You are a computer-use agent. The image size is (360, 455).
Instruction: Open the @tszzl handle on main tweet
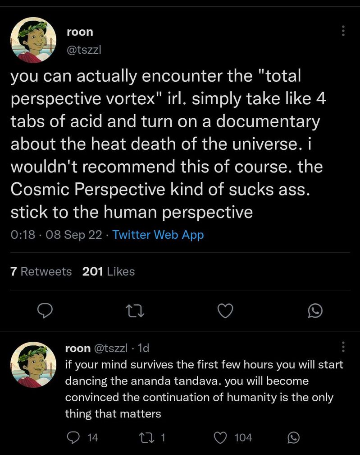point(84,50)
